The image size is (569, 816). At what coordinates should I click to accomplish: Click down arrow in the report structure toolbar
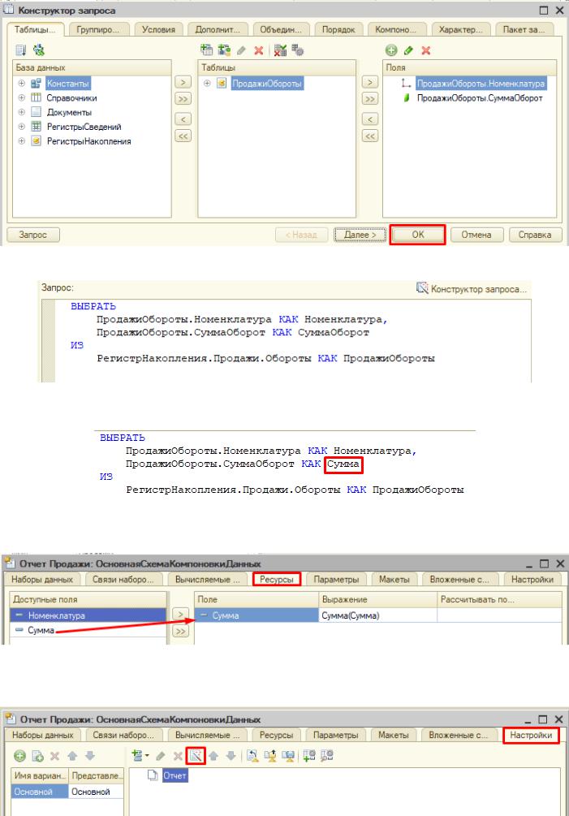click(231, 756)
